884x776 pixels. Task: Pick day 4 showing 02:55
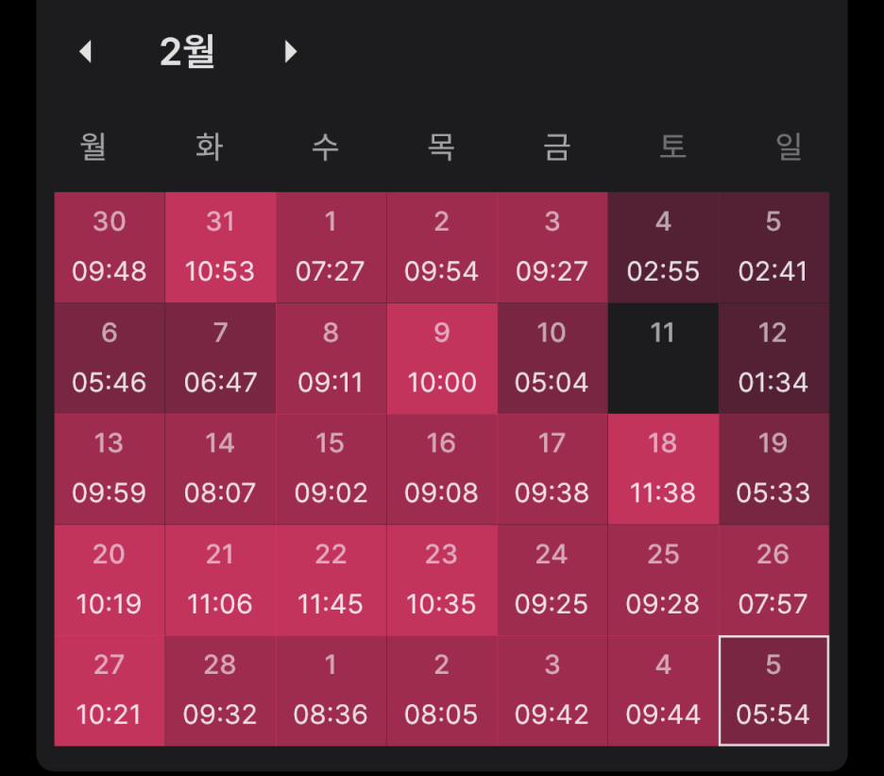click(x=663, y=248)
